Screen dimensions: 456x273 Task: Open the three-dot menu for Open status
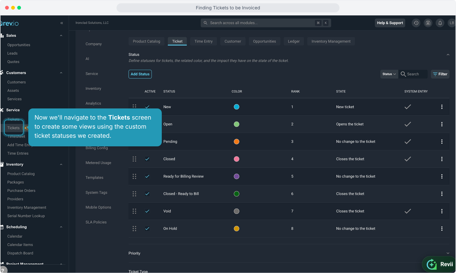[x=442, y=124]
